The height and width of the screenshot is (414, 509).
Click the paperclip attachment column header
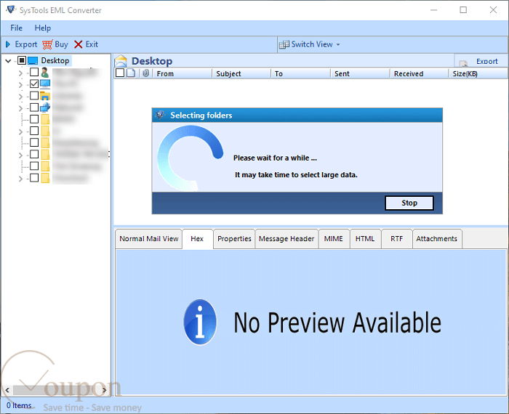(x=145, y=73)
